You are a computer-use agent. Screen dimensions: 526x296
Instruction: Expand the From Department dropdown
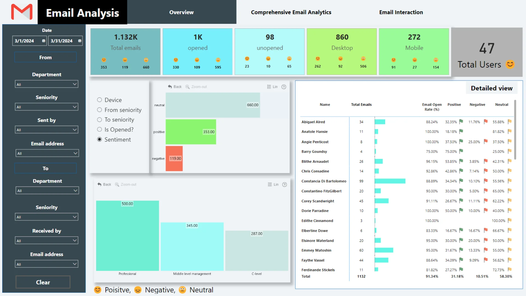tap(47, 84)
